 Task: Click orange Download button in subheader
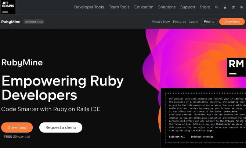[232, 22]
